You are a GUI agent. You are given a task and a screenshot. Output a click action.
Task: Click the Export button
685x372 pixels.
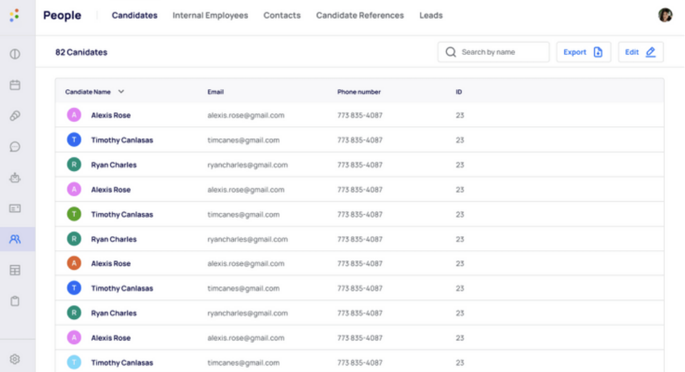tap(583, 52)
